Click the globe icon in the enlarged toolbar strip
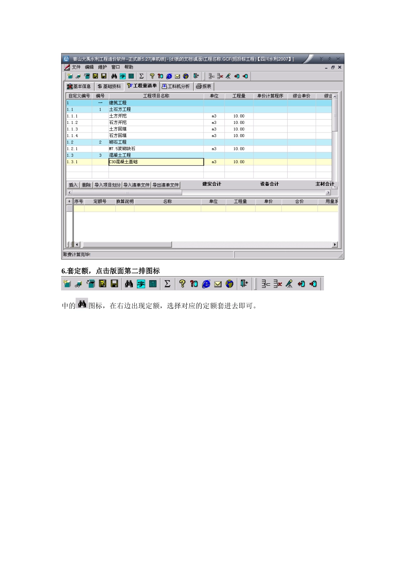 (229, 284)
